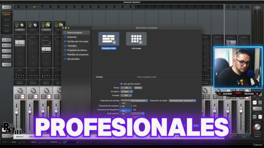This screenshot has width=264, height=148.
Task: Open the Audio espacial dropdown
Action: click(x=138, y=113)
